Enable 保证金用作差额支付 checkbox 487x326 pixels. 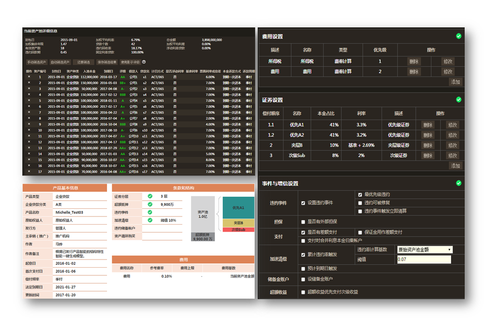click(360, 233)
